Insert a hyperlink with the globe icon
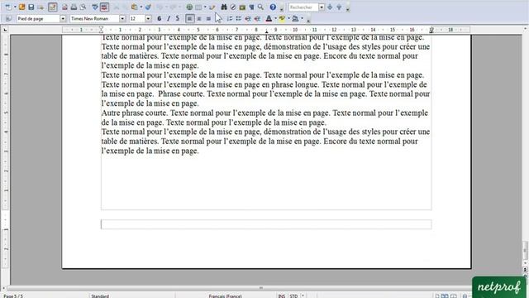Screen dimensions: 529x298 pos(189,7)
